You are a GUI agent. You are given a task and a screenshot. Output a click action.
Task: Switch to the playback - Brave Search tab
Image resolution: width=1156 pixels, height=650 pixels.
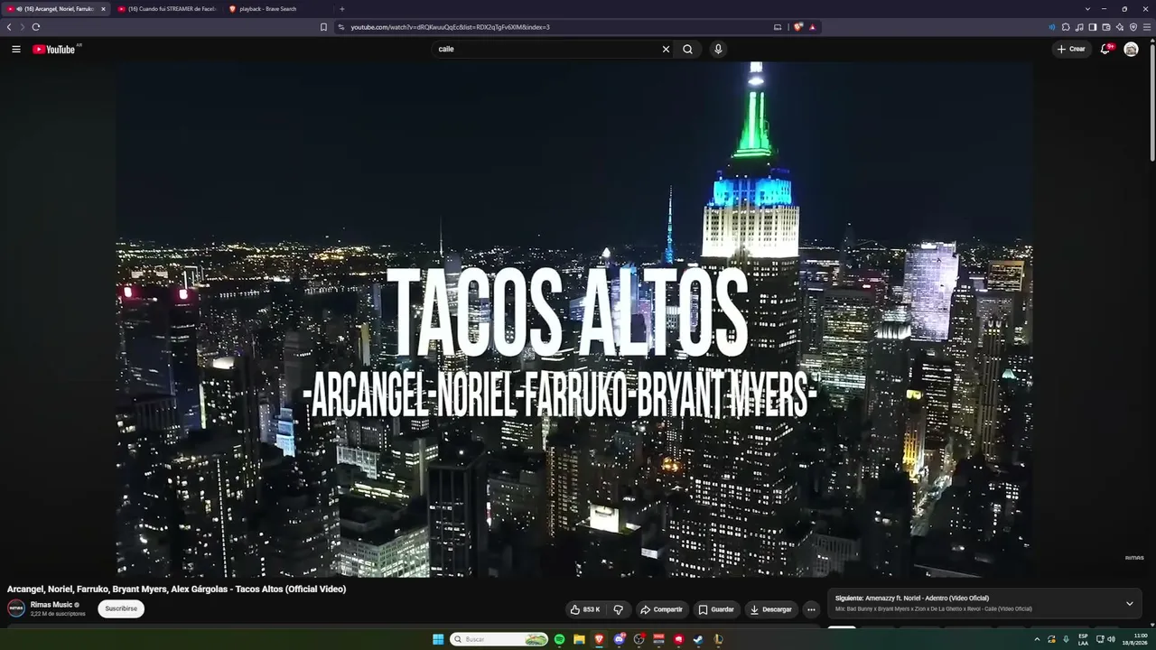point(278,9)
